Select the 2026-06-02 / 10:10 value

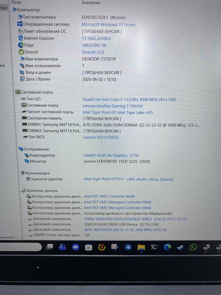[x=99, y=79]
